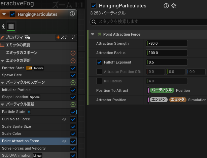Toggle the Falloff Exponent checkbox
The width and height of the screenshot is (207, 158).
(99, 62)
